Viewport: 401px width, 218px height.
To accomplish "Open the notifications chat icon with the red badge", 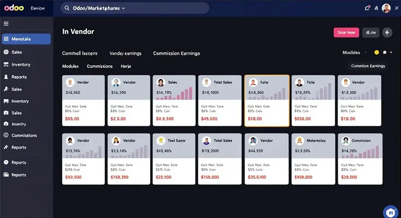I will point(367,8).
